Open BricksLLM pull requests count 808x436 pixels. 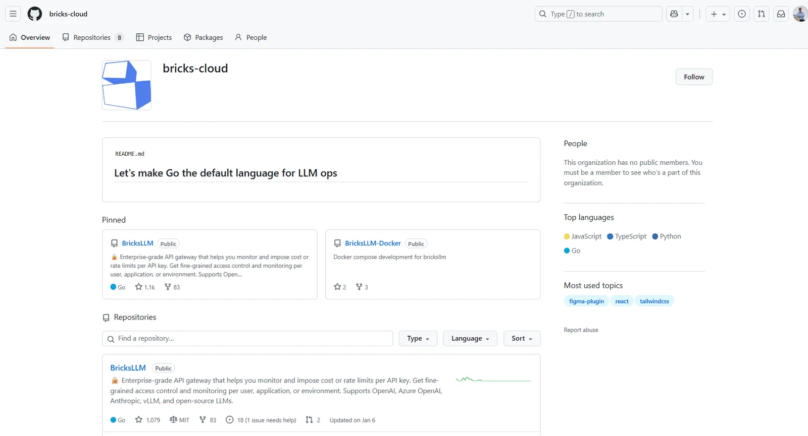pos(313,420)
